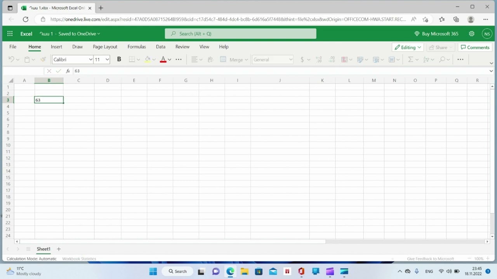The height and width of the screenshot is (279, 497).
Task: Open Sort and Filter
Action: [426, 59]
